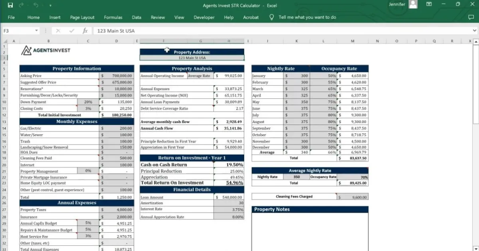Viewport: 479px width, 251px height.
Task: Switch to the Developer tab
Action: coord(204,18)
